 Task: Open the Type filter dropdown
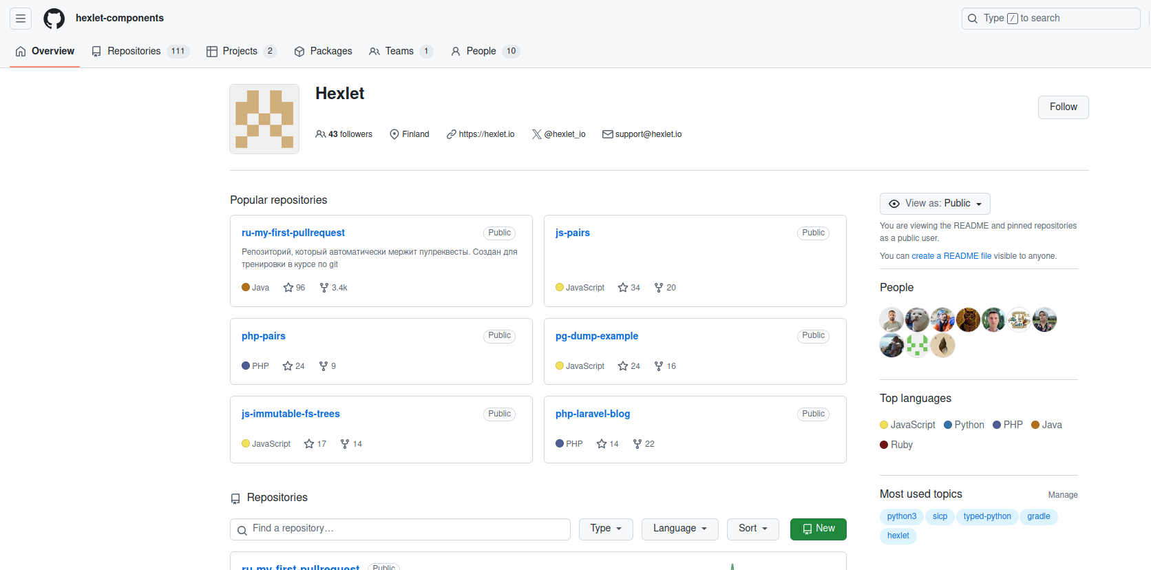click(606, 529)
